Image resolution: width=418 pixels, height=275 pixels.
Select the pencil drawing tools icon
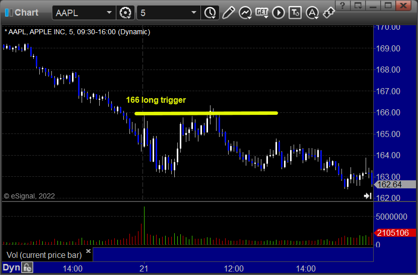229,13
